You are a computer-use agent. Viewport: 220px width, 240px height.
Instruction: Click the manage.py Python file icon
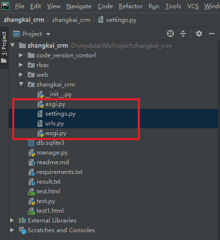click(x=32, y=153)
